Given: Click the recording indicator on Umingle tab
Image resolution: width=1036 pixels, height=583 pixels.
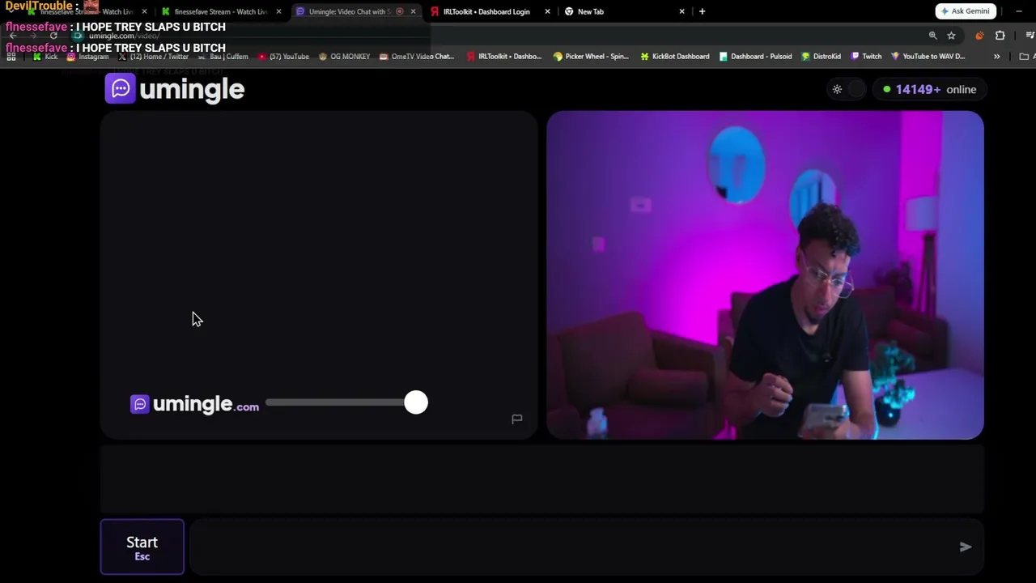Looking at the screenshot, I should tap(400, 11).
